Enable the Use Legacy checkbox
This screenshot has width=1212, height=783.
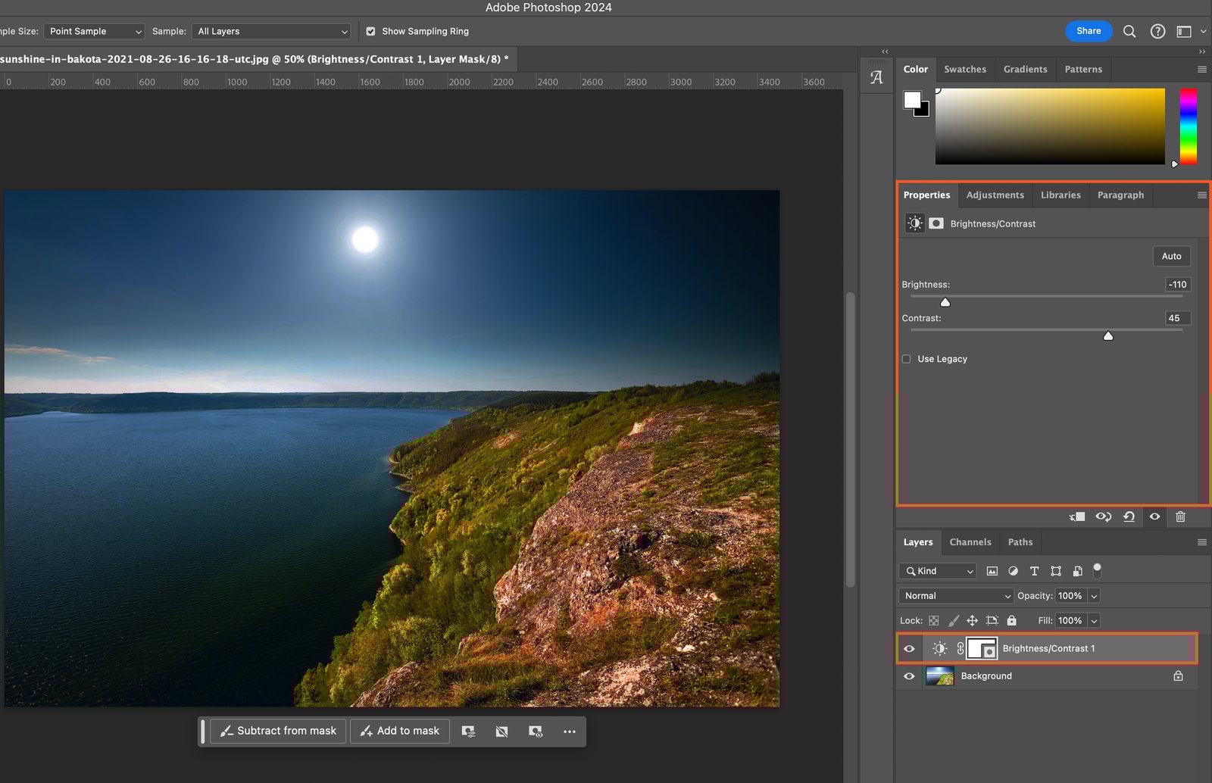click(x=907, y=359)
